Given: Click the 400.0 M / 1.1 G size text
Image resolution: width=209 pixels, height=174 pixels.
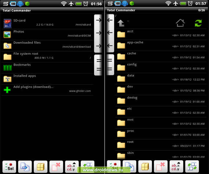Looking at the screenshot, I should pyautogui.click(x=44, y=58).
